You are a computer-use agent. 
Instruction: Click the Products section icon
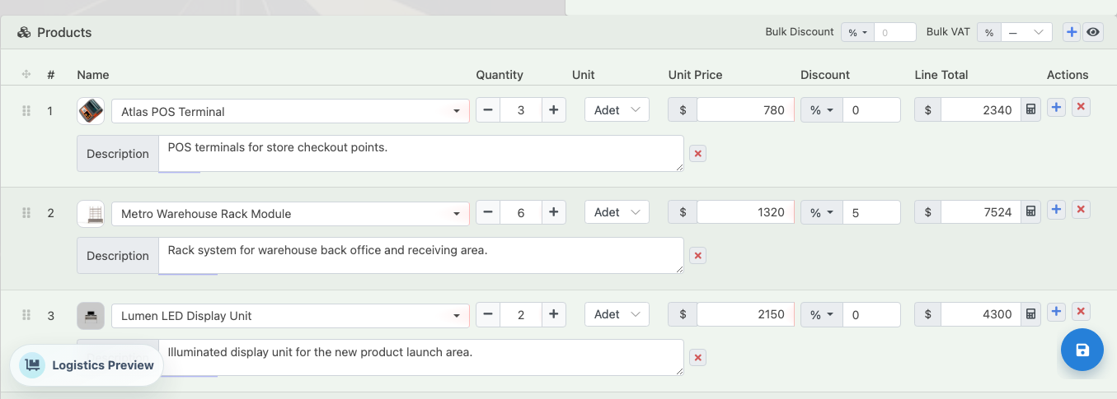[x=24, y=33]
